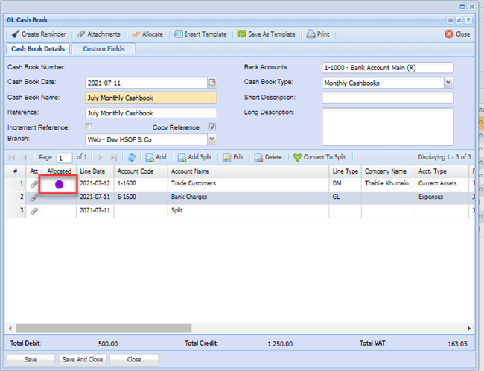This screenshot has width=484, height=371.
Task: Click Insert Template in toolbar
Action: (179, 34)
